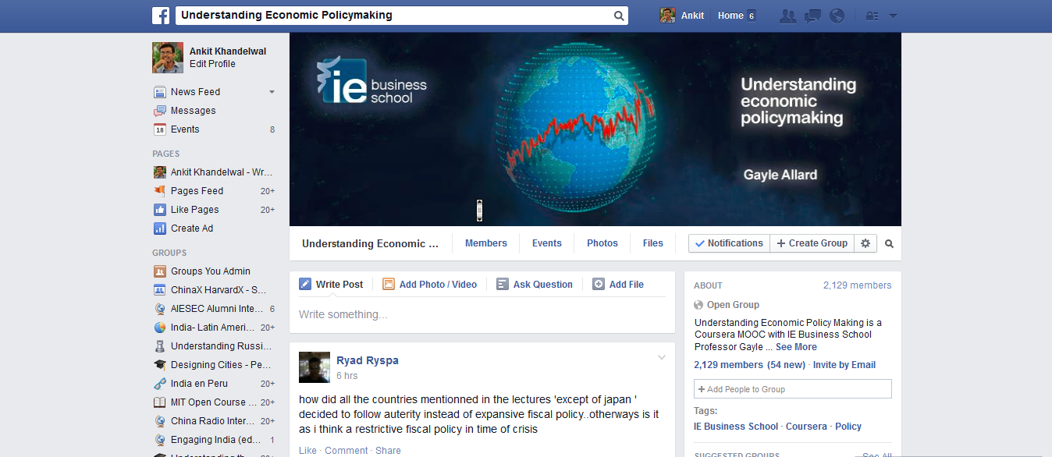Open Engaging India (ed... group
The image size is (1052, 457).
(x=214, y=440)
